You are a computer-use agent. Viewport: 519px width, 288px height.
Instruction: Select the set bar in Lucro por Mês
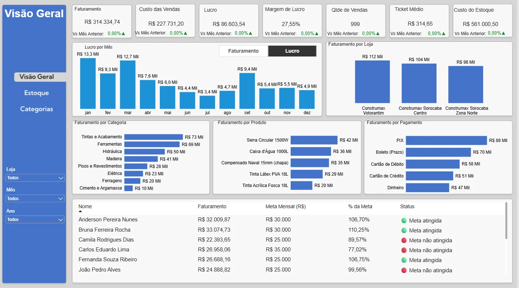point(247,91)
